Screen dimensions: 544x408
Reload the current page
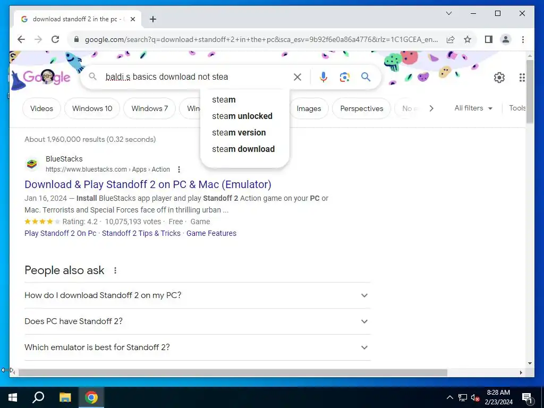click(55, 39)
